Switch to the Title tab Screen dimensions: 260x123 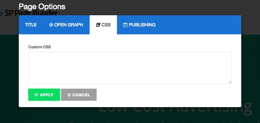[x=31, y=25]
